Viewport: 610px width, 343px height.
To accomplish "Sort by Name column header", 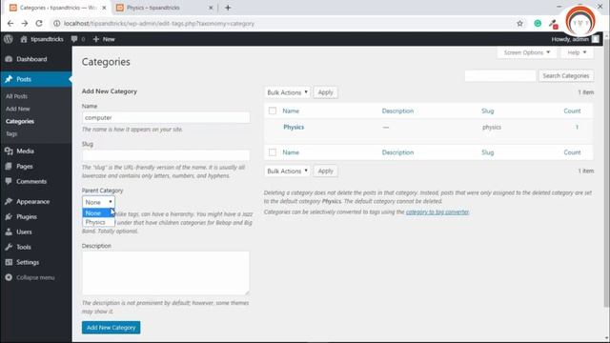I will tap(291, 111).
